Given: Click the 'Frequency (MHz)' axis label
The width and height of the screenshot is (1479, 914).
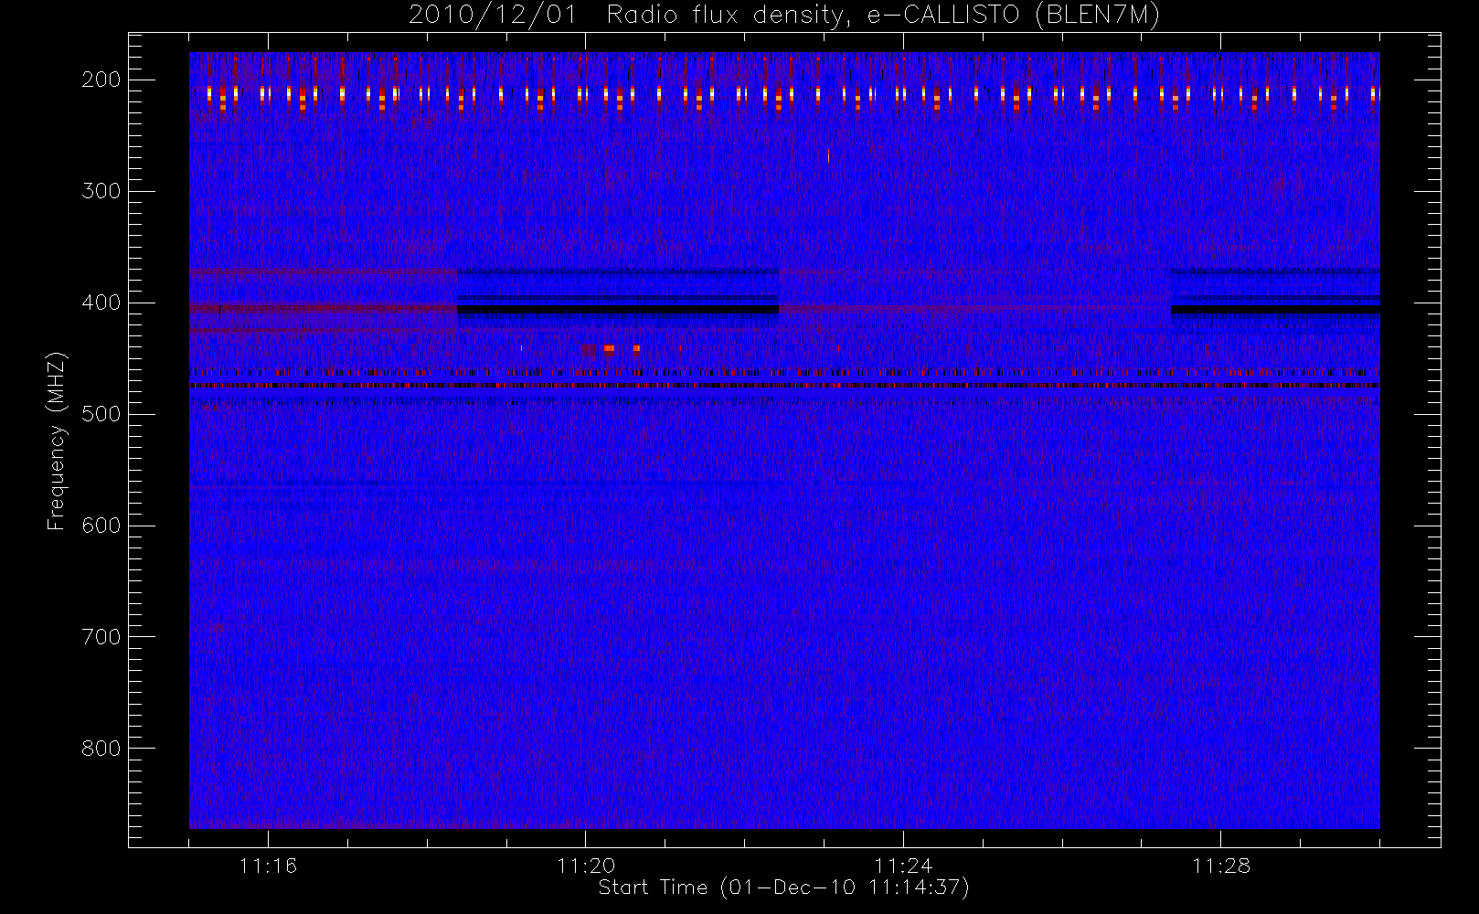Looking at the screenshot, I should click(57, 441).
